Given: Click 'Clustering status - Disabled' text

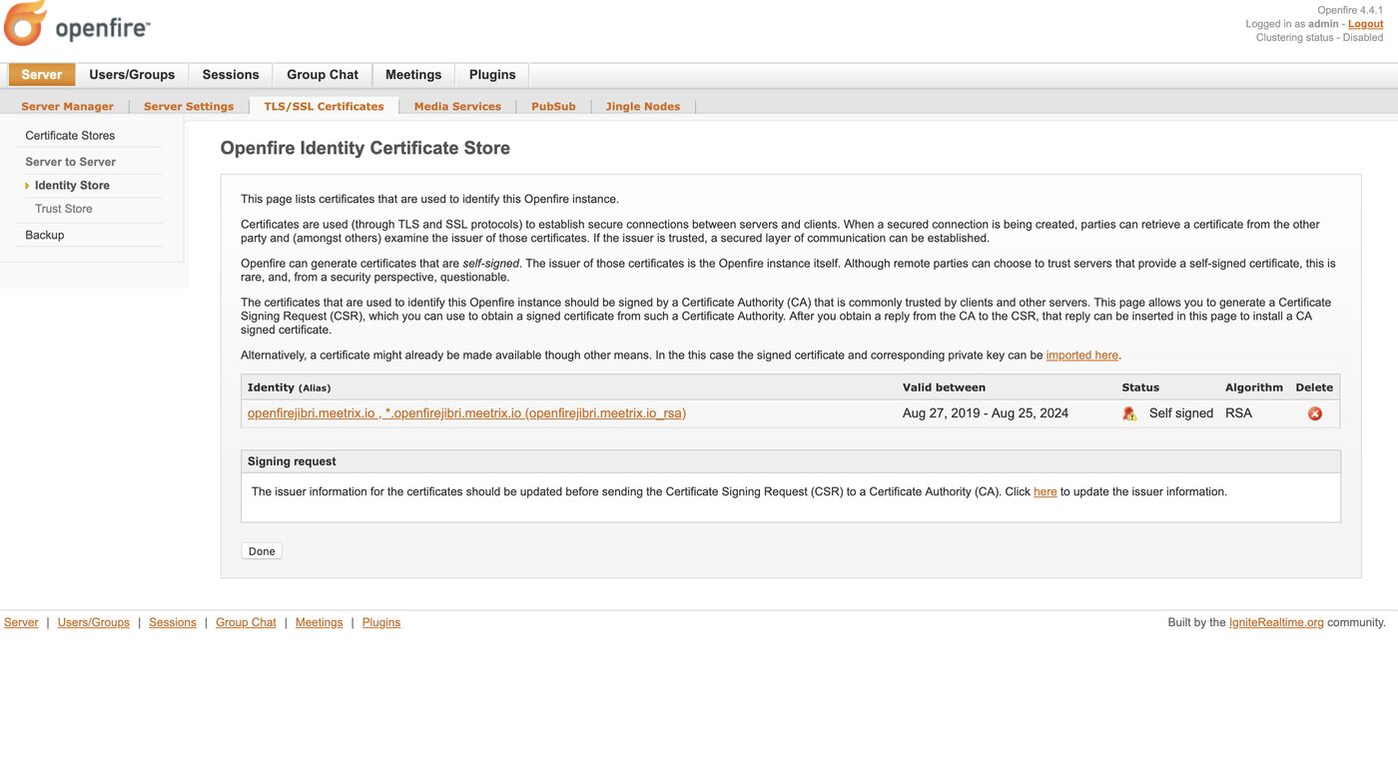Looking at the screenshot, I should point(1320,38).
